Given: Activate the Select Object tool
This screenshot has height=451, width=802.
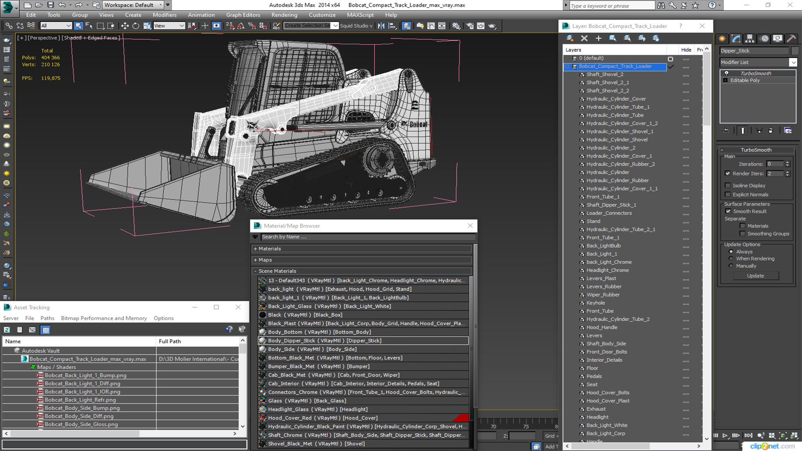Looking at the screenshot, I should pyautogui.click(x=78, y=26).
